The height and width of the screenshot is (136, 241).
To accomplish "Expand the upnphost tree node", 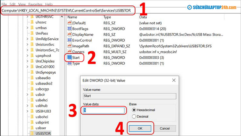I will 27,56.
